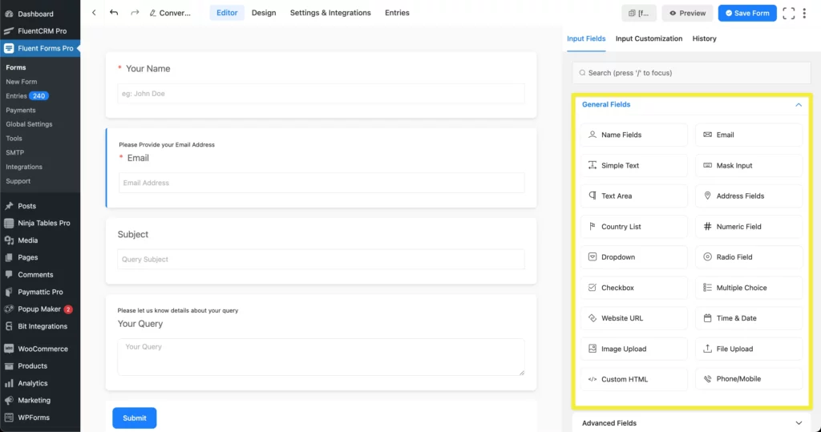Add the Radio Field element
The width and height of the screenshot is (821, 432).
coord(749,257)
